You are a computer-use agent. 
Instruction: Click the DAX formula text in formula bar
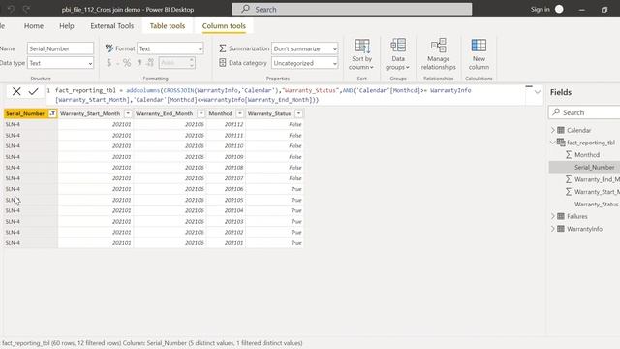point(263,95)
